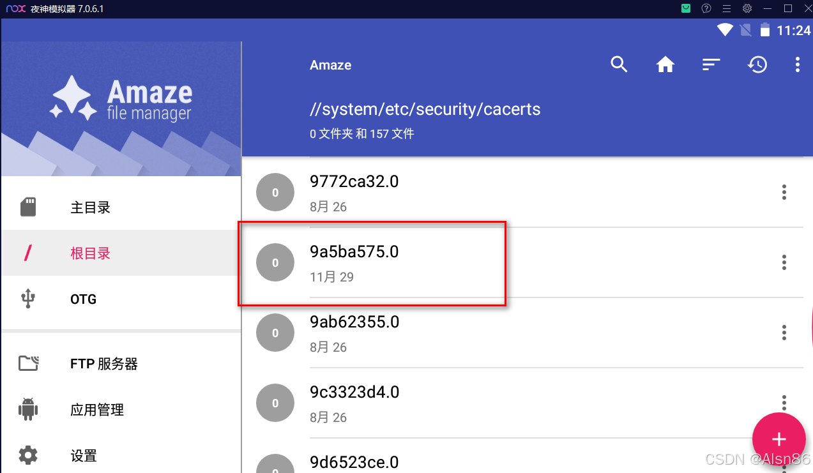The width and height of the screenshot is (813, 473).
Task: Click the battery status icon
Action: 765,30
